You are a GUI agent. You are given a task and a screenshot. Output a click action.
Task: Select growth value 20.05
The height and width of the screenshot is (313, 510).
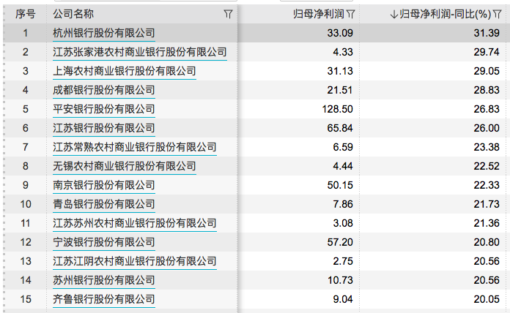487,299
